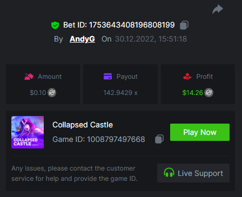Screen dimensions: 242x197
Task: Click the pink Amount tag icon
Action: point(29,77)
